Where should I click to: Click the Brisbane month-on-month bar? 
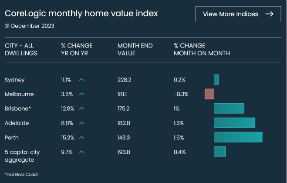tap(229, 108)
